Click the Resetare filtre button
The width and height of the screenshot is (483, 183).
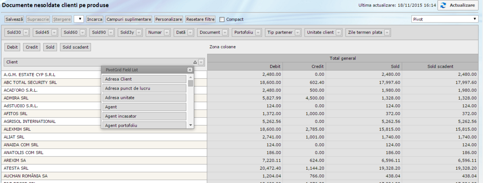point(201,19)
